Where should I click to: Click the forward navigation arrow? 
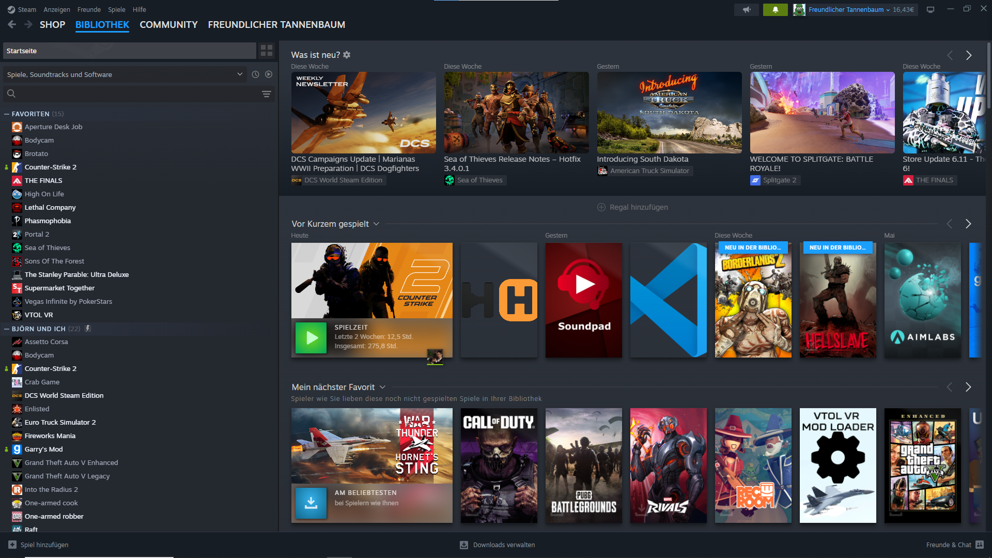[x=28, y=24]
